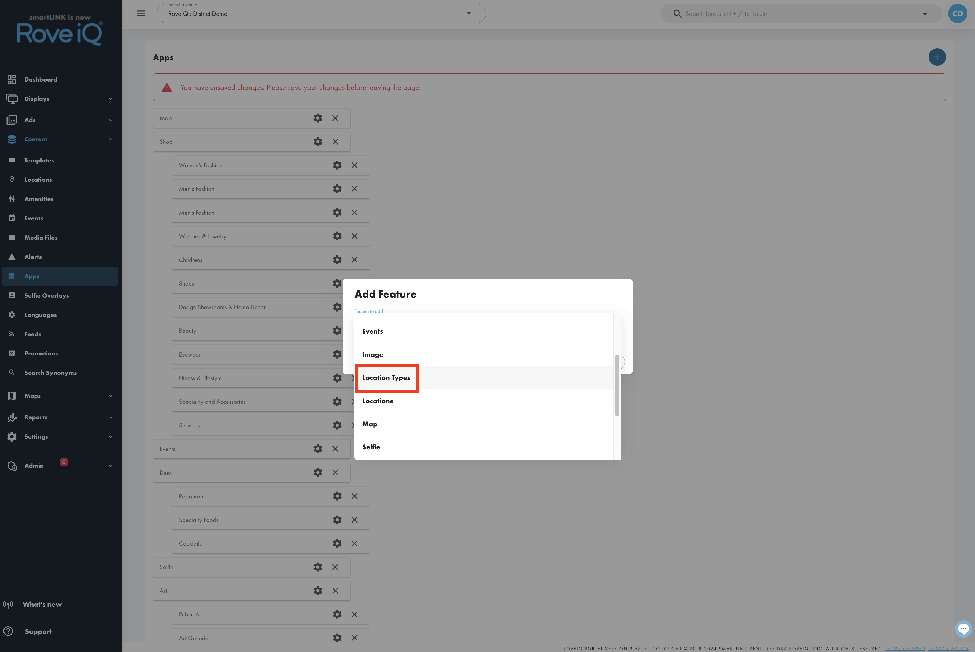Open gear settings for Restaurant
The image size is (975, 652).
(337, 496)
